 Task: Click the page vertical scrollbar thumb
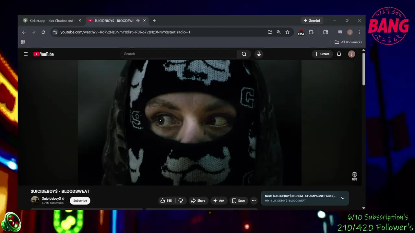[363, 69]
